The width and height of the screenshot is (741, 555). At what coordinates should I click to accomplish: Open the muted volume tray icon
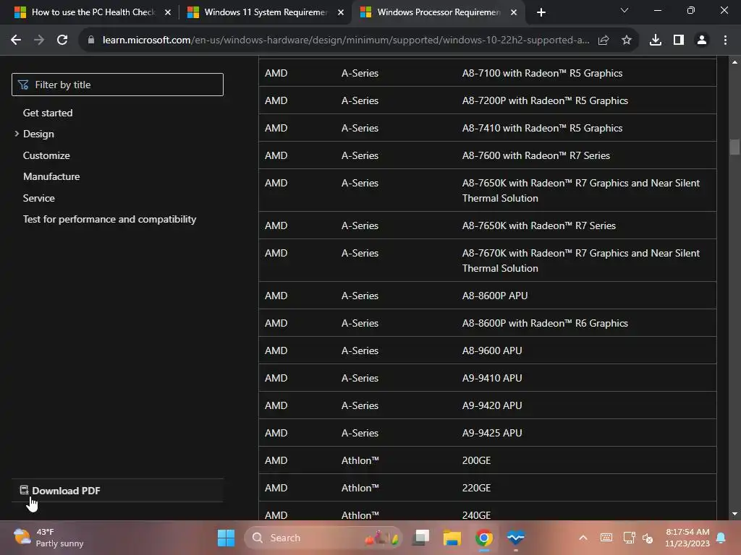click(648, 538)
